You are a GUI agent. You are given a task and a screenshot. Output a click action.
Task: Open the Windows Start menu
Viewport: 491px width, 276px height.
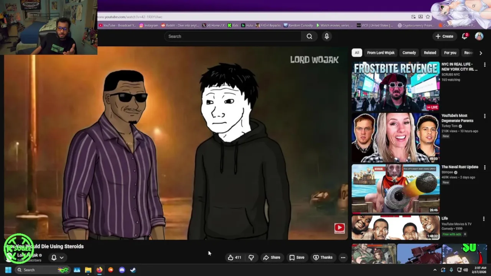coord(8,270)
